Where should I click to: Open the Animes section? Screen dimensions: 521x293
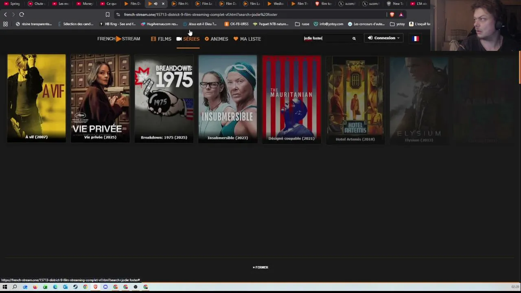pyautogui.click(x=216, y=39)
